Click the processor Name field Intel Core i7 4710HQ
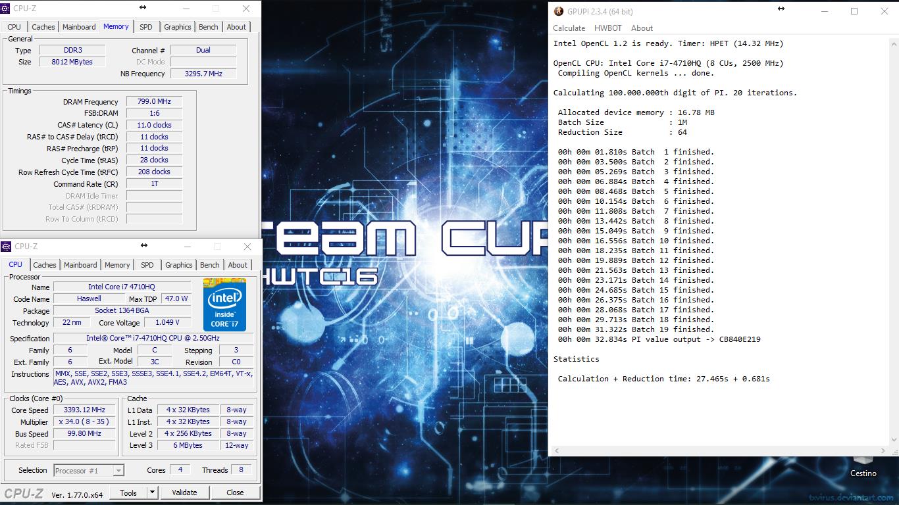The height and width of the screenshot is (505, 899). [122, 287]
